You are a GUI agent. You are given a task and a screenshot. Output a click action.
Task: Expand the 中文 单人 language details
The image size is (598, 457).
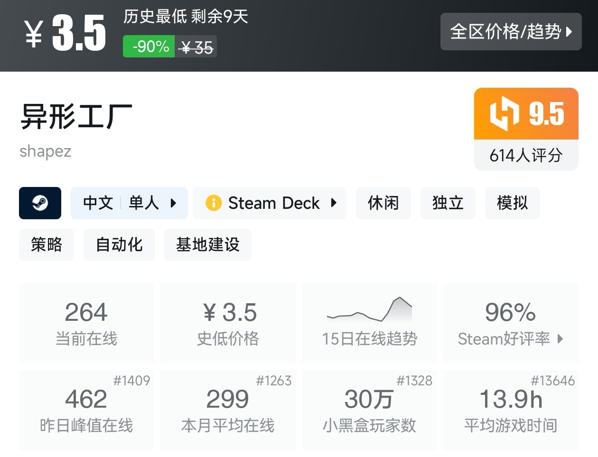[x=129, y=203]
